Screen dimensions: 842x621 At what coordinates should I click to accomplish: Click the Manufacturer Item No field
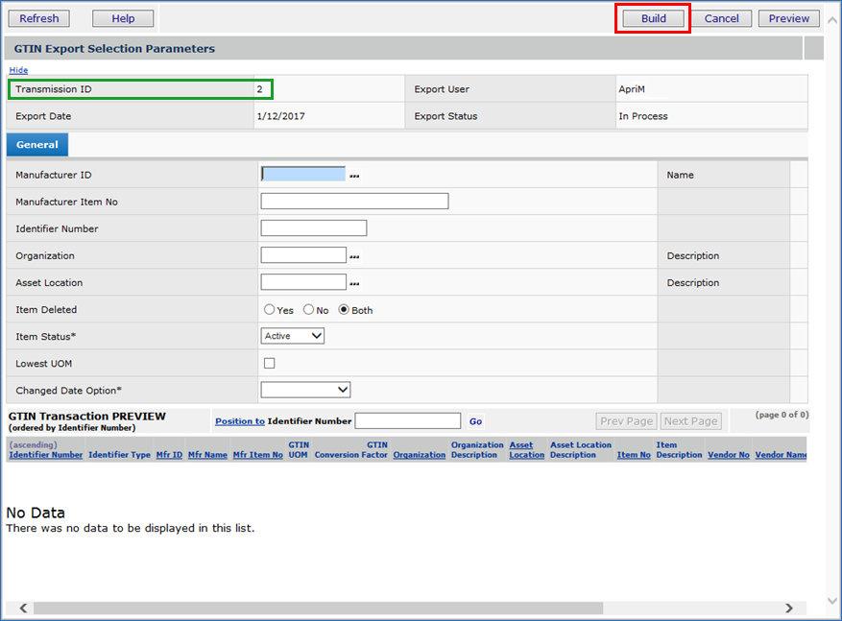click(354, 202)
